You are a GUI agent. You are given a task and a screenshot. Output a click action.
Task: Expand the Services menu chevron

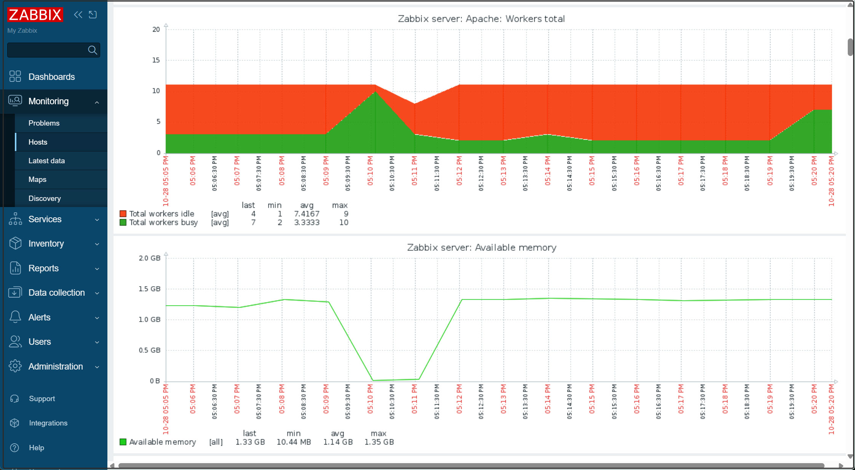[97, 220]
